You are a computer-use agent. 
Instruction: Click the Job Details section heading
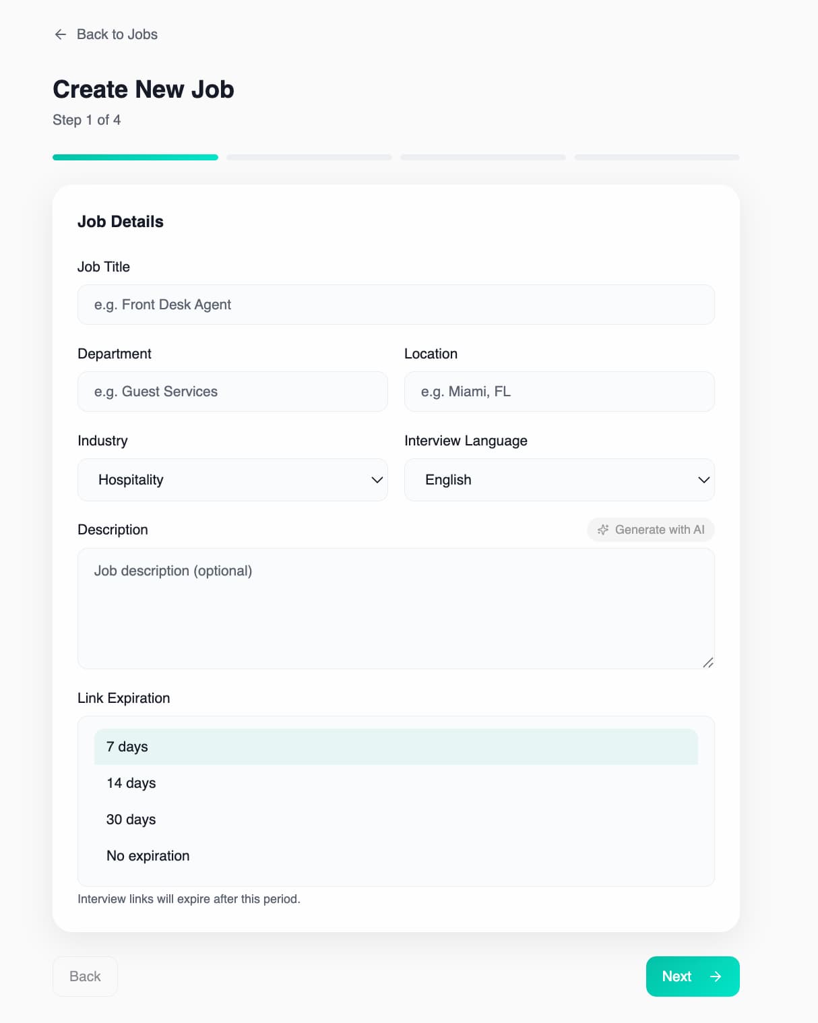pyautogui.click(x=121, y=222)
